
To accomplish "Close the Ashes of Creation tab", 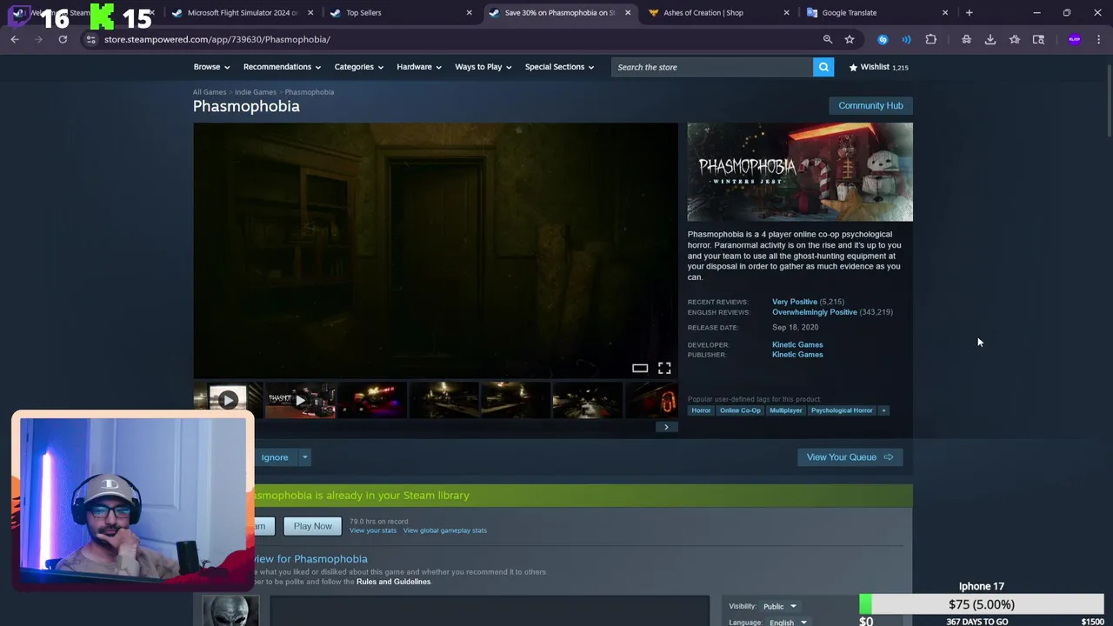I will coord(786,12).
